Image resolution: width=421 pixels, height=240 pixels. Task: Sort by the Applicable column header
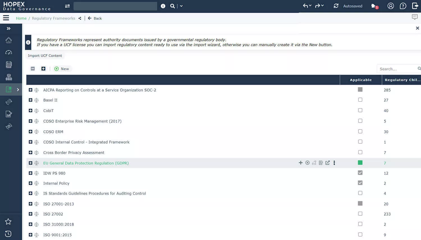(x=361, y=80)
